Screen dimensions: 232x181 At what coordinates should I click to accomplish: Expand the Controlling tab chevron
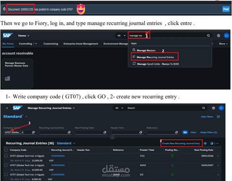[x=36, y=44]
